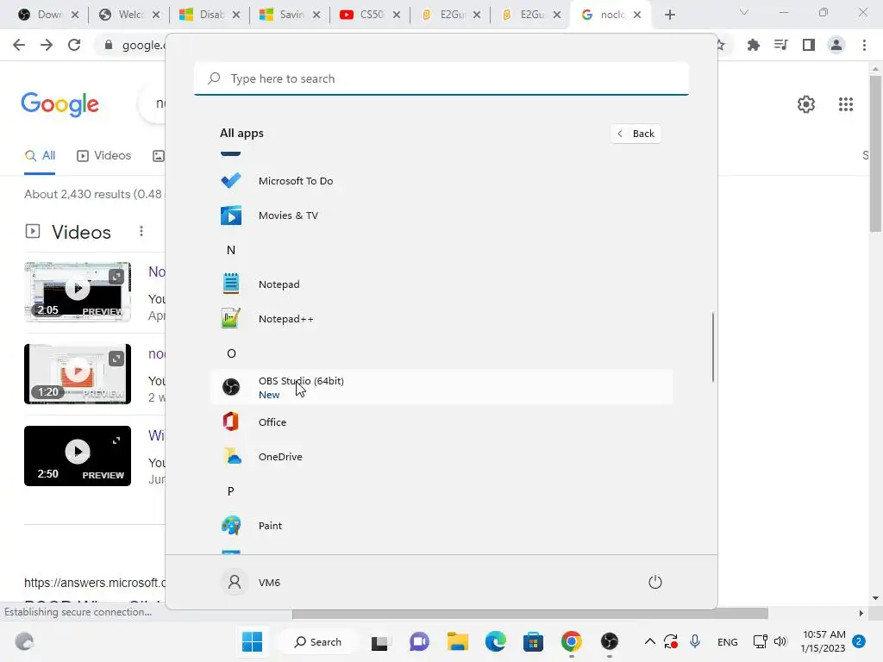
Task: Open Microsoft To Do from app list
Action: [441, 181]
